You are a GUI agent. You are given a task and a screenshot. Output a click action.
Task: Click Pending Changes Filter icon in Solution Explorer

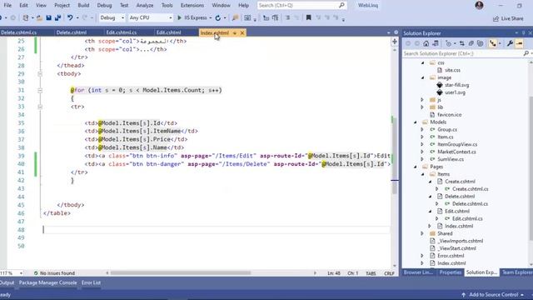448,43
